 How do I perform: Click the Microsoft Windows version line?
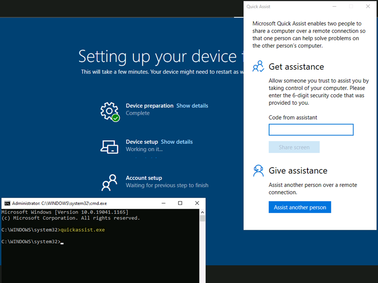[x=65, y=212]
